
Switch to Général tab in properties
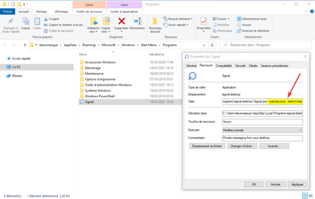click(191, 66)
